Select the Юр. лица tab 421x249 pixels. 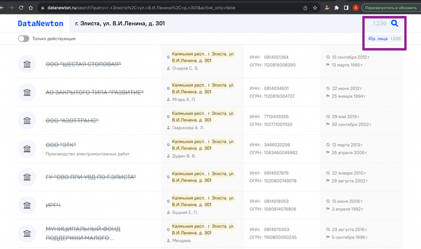[384, 38]
